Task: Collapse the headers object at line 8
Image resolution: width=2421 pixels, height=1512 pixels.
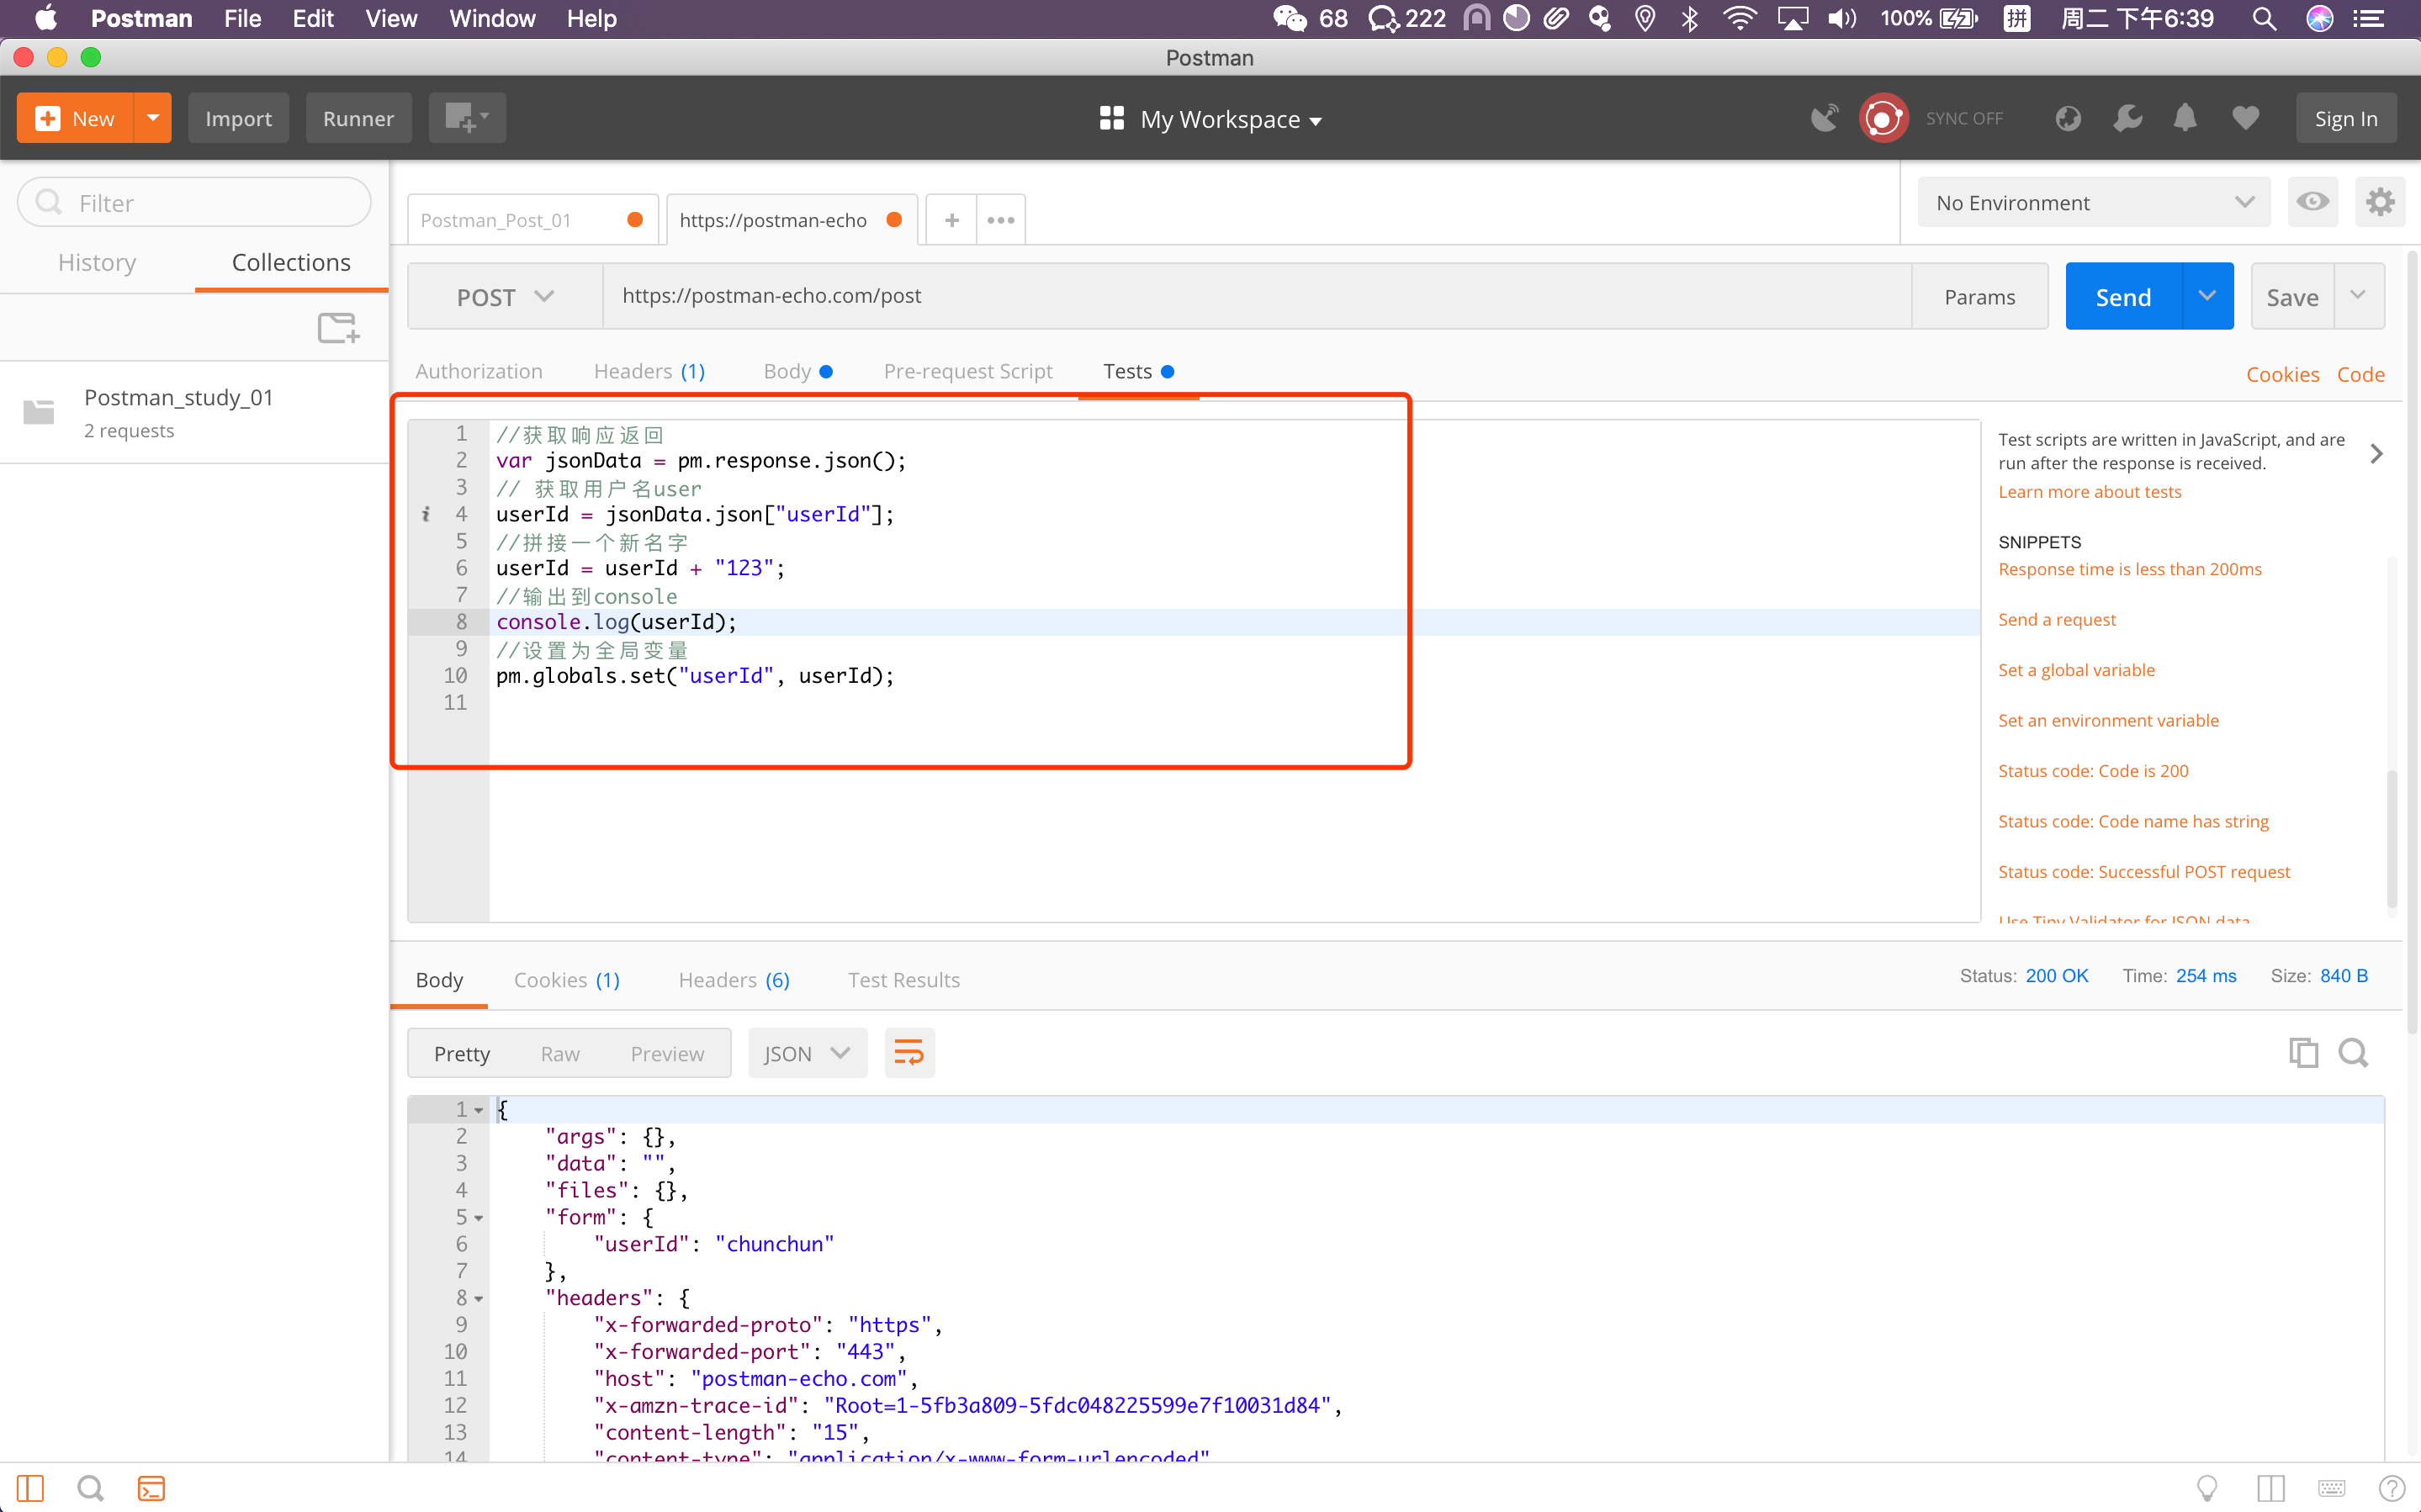Action: click(479, 1299)
